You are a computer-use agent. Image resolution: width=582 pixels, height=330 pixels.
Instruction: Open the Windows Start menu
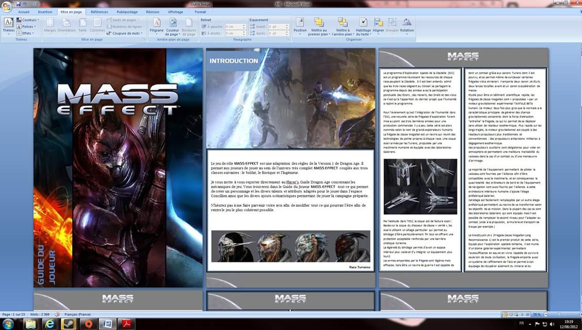7,324
